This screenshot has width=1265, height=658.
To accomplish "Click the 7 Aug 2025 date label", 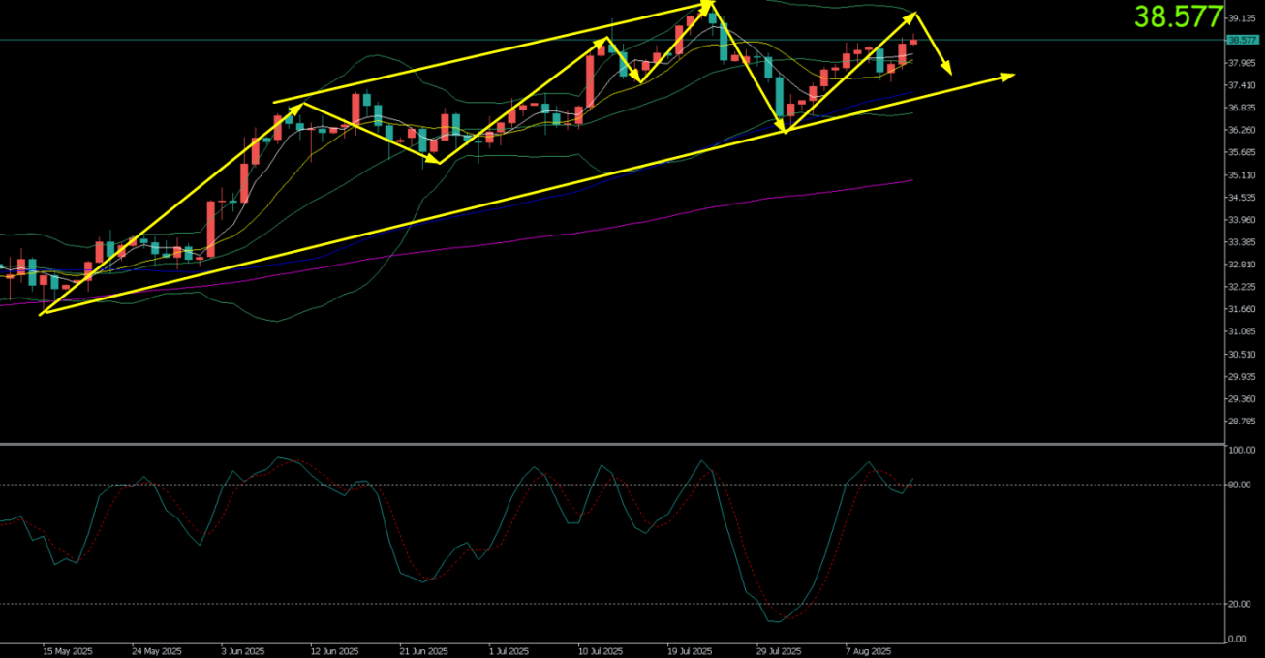I will 868,651.
